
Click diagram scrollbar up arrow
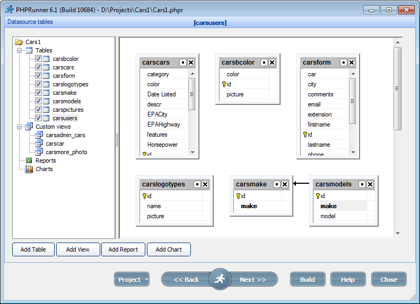click(x=398, y=42)
